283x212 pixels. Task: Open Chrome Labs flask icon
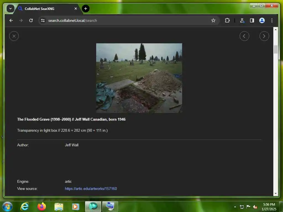click(x=242, y=20)
